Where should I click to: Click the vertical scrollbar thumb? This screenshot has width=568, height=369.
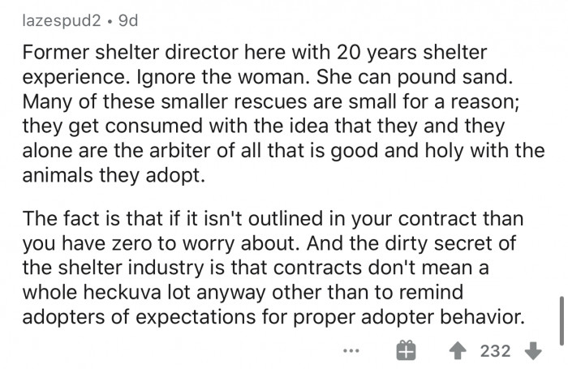tap(560, 320)
